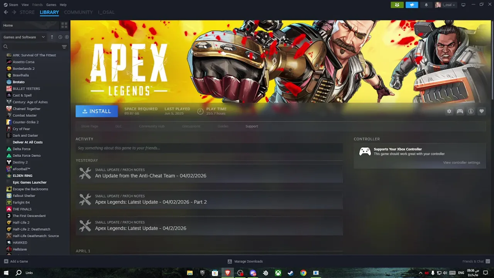
Task: Click the Add a Game plus icon
Action: click(6, 261)
